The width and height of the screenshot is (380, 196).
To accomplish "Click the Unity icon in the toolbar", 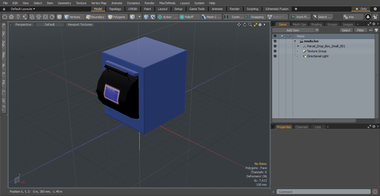I will [368, 17].
